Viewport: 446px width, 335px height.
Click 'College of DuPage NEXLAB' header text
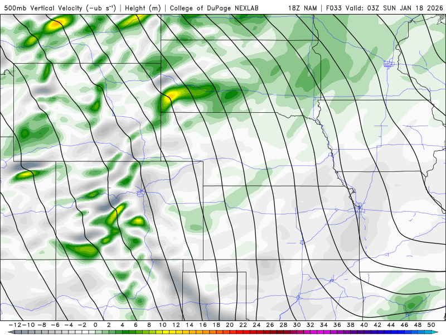click(214, 8)
